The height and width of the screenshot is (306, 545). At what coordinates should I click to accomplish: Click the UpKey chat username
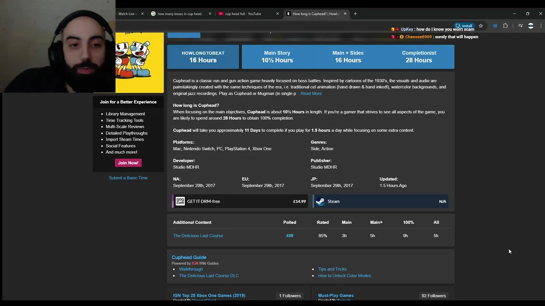pyautogui.click(x=407, y=29)
